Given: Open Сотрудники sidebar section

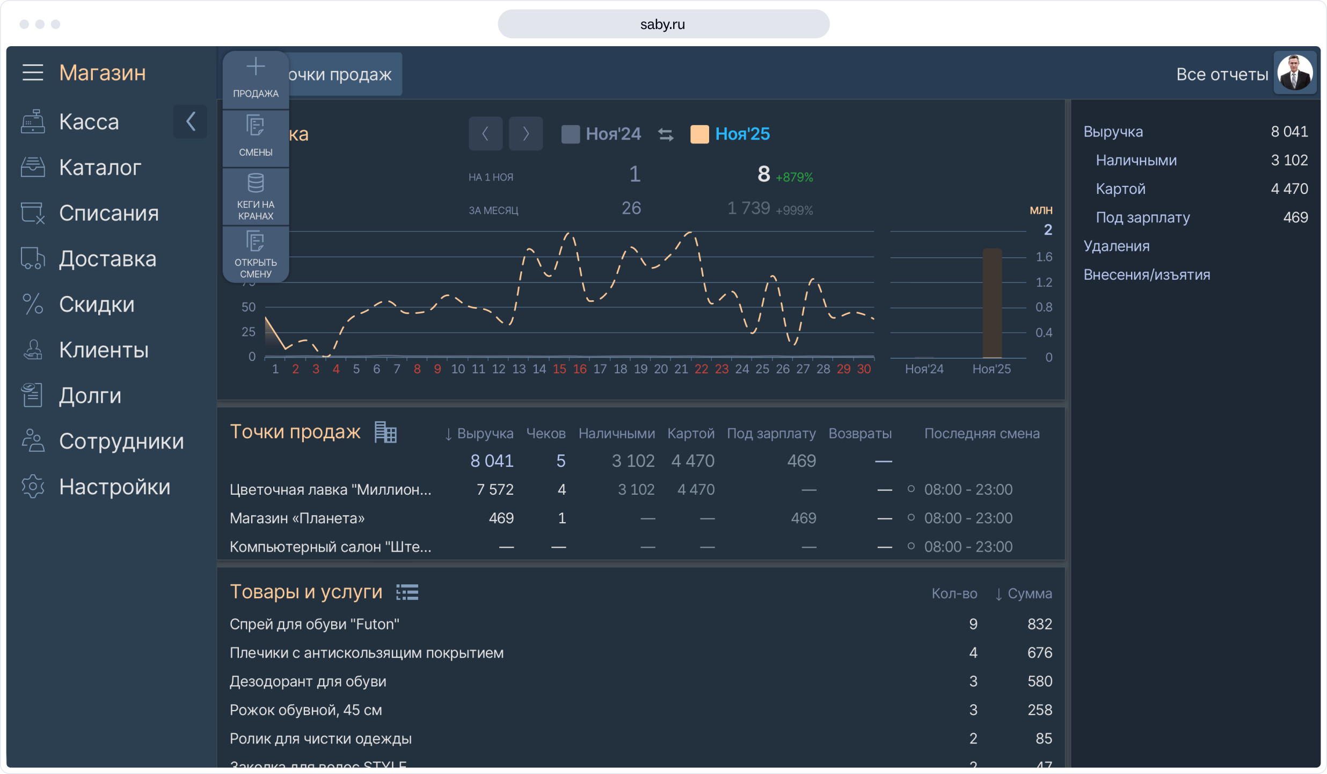Looking at the screenshot, I should (x=121, y=441).
